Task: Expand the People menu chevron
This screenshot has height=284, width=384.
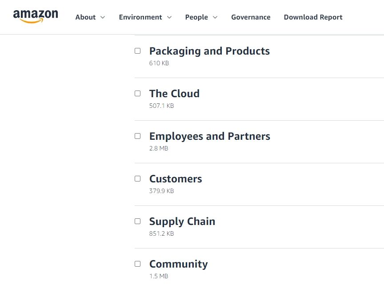Action: (x=215, y=17)
